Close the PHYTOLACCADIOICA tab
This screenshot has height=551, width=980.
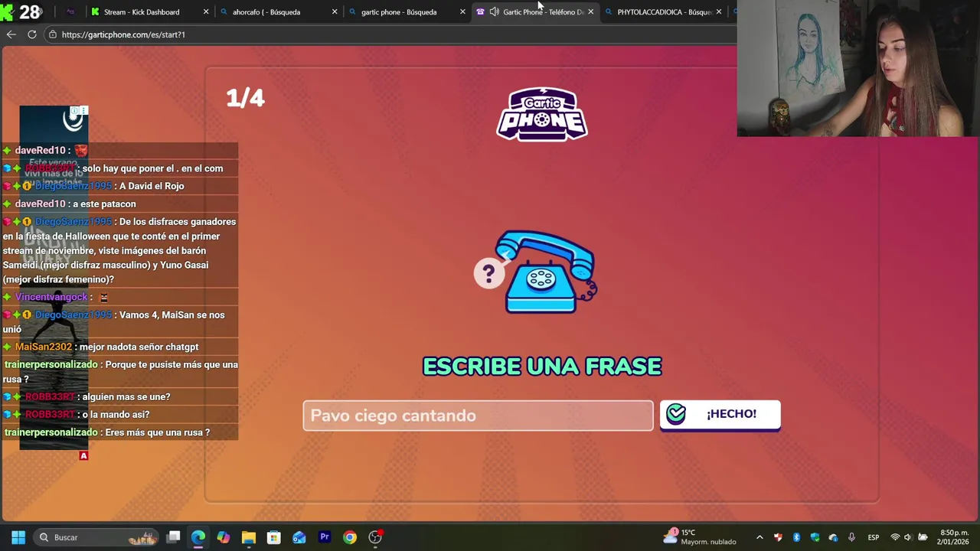pos(719,11)
